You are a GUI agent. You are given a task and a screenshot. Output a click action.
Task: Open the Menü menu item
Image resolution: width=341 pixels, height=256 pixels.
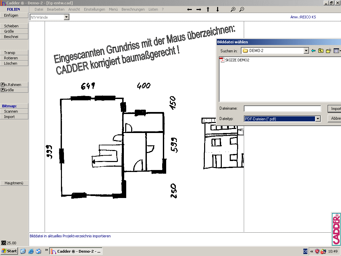tap(113, 9)
